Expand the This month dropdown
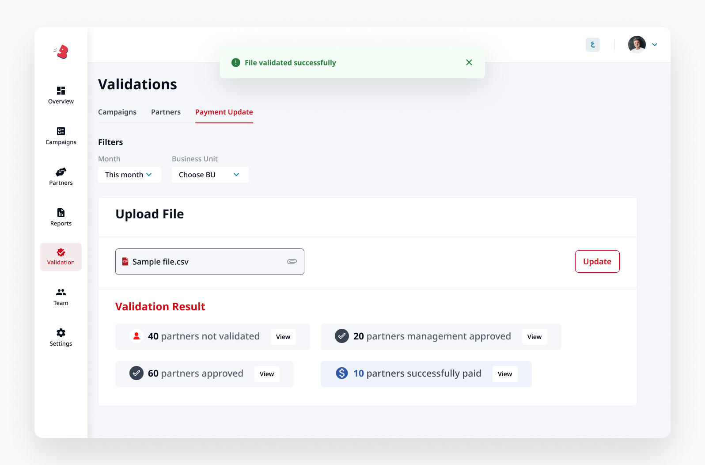The height and width of the screenshot is (465, 705). pos(129,175)
